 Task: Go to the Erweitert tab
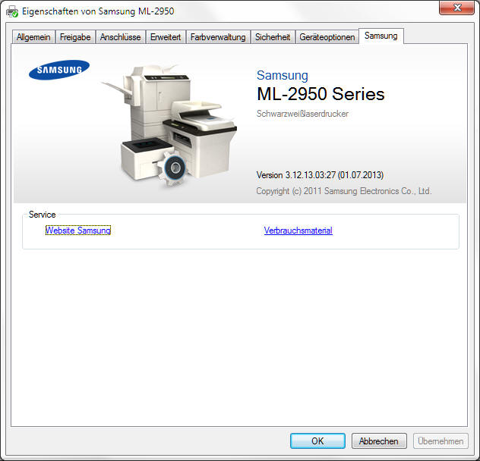click(x=166, y=37)
